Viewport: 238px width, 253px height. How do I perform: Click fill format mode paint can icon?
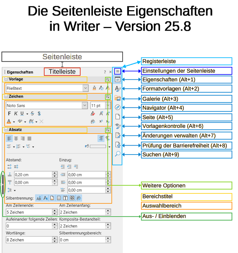(x=94, y=88)
